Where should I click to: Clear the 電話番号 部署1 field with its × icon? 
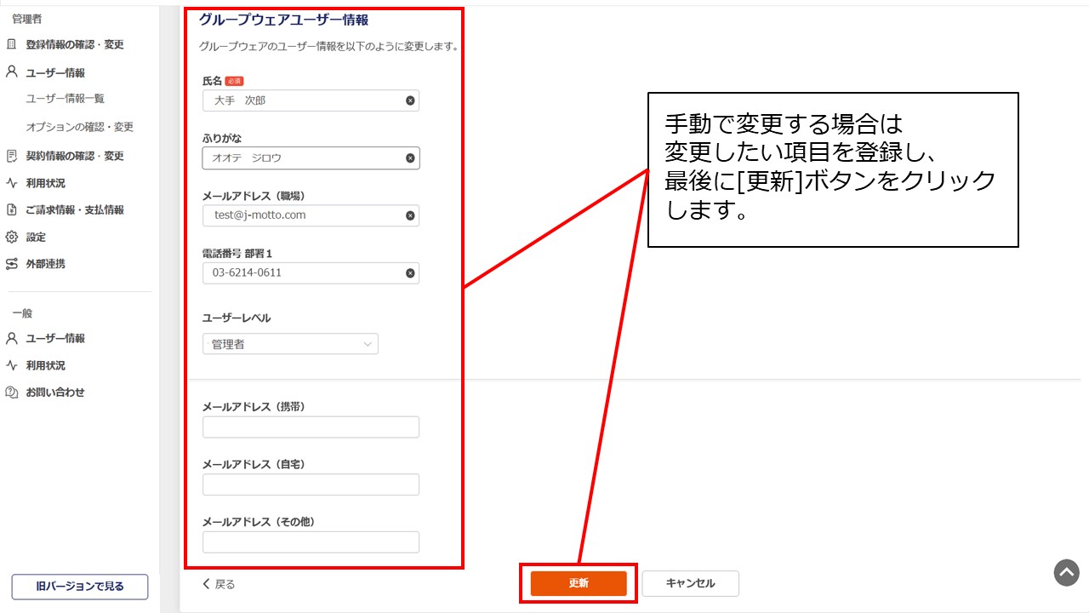[409, 272]
